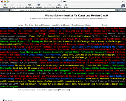Click the Internet Explorer logo
Screen dimensions: 126x101
coord(123,6)
